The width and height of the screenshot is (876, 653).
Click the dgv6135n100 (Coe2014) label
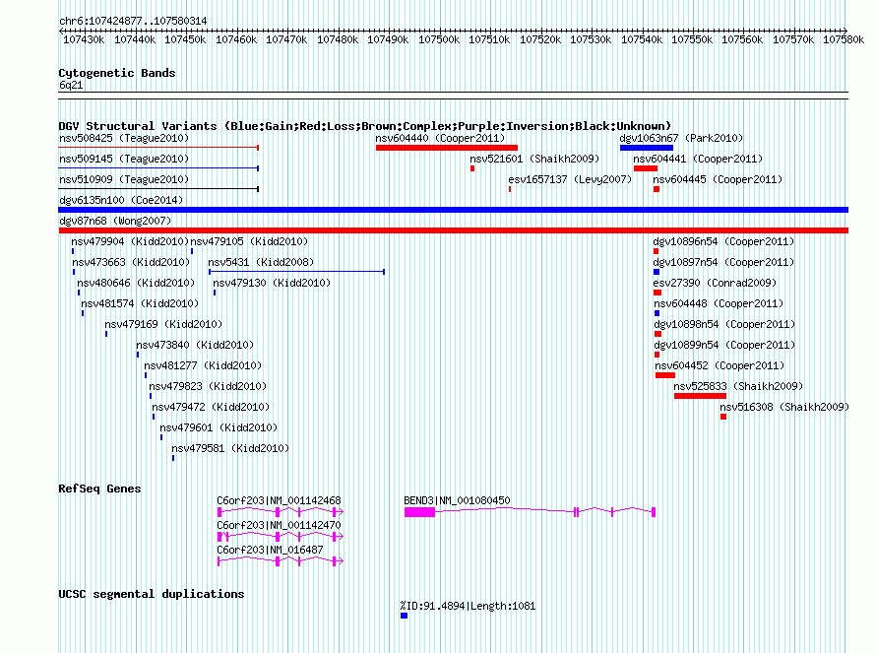(x=121, y=200)
